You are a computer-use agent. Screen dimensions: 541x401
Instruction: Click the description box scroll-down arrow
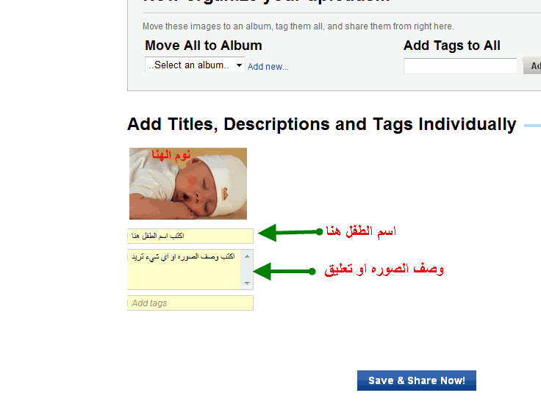(x=247, y=283)
